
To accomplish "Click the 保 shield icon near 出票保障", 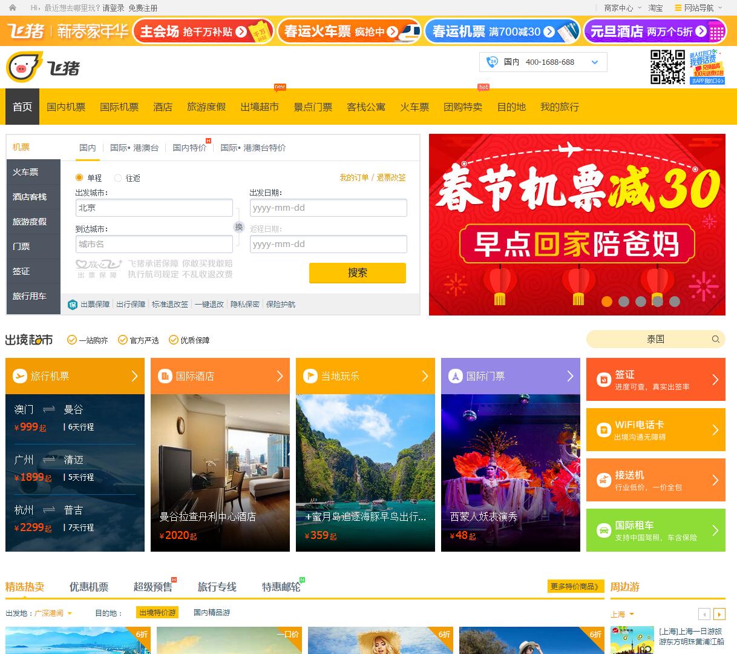I will click(73, 304).
